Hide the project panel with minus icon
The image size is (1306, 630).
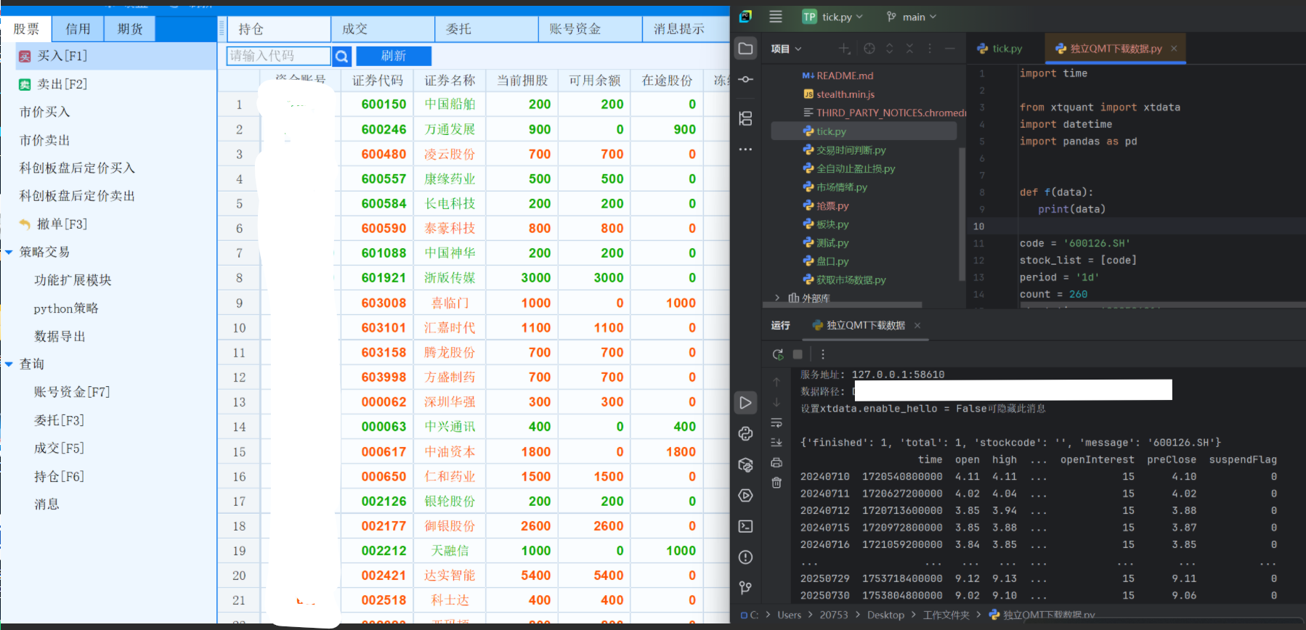(x=949, y=49)
